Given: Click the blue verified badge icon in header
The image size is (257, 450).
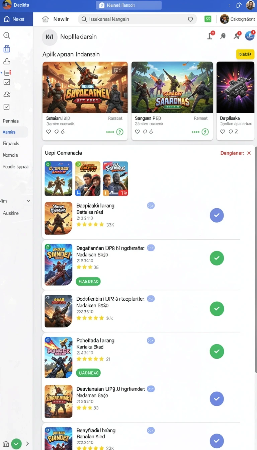Looking at the screenshot, I should click(250, 36).
